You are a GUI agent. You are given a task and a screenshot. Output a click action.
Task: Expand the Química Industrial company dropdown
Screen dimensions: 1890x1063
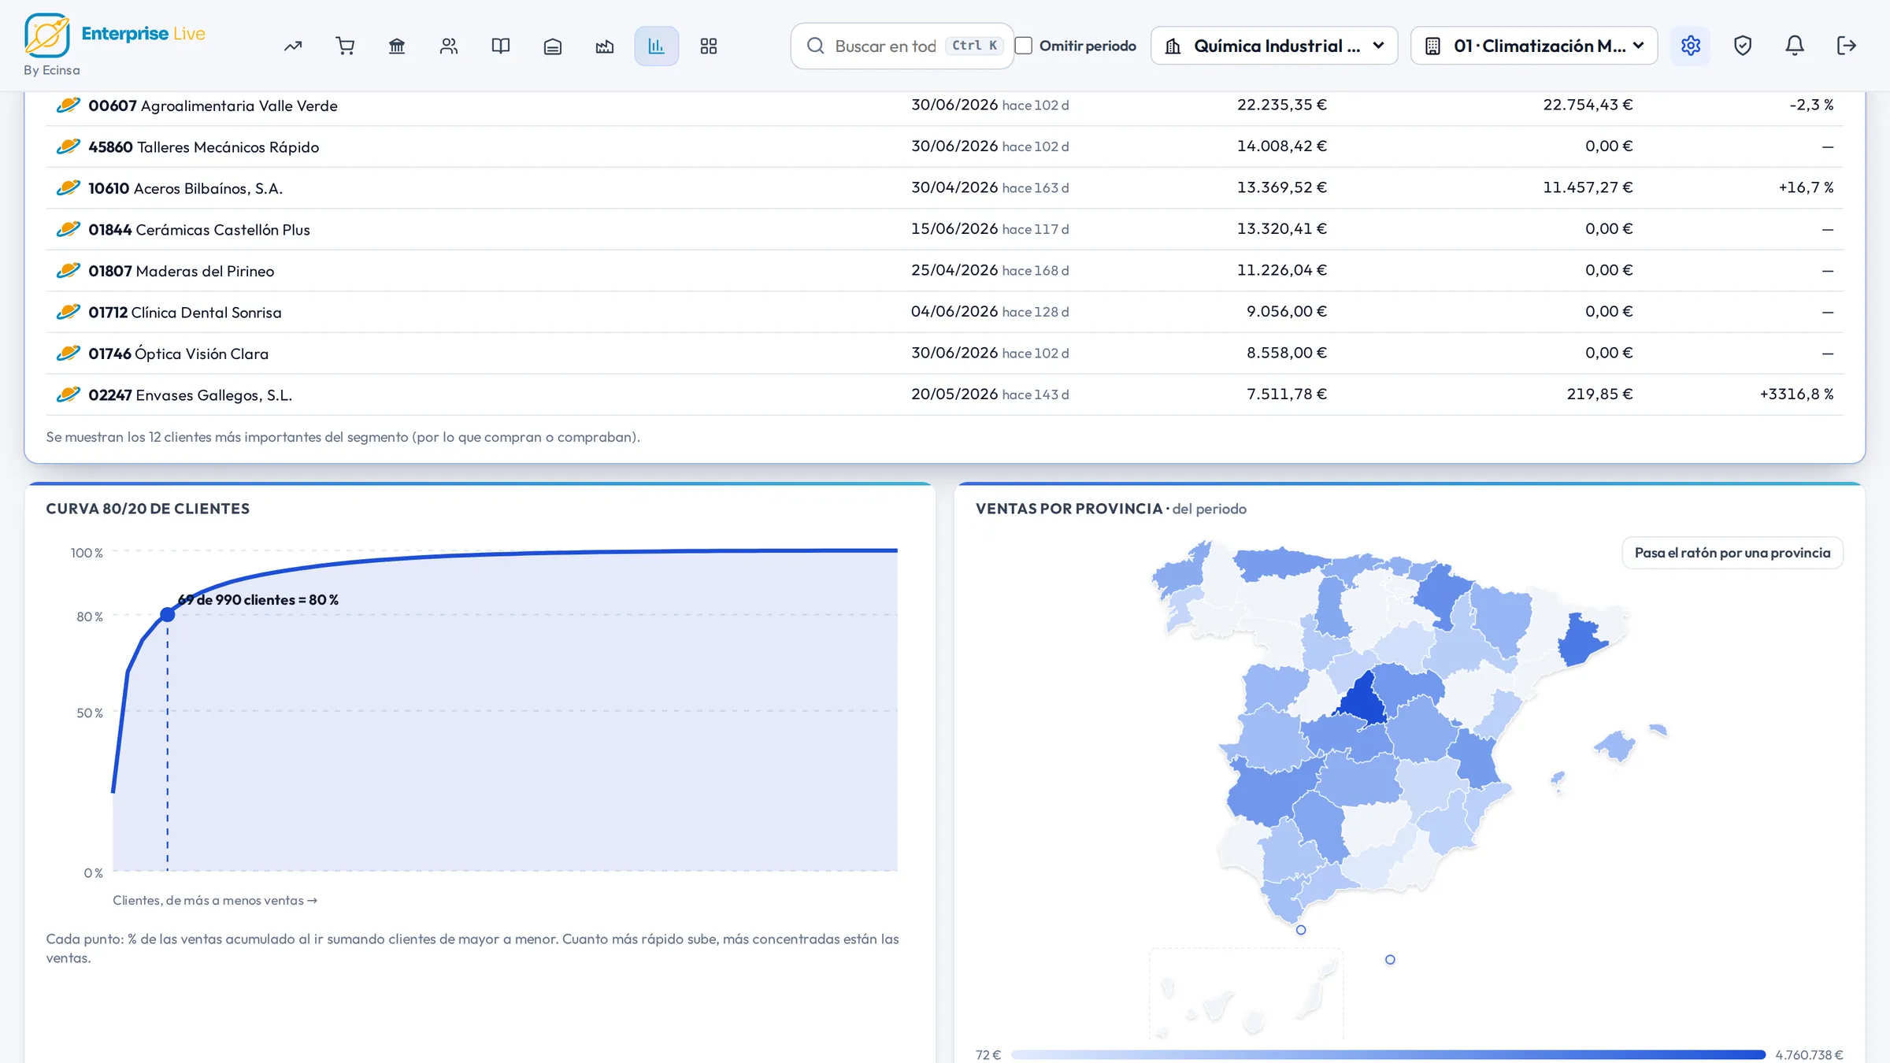[x=1274, y=46]
